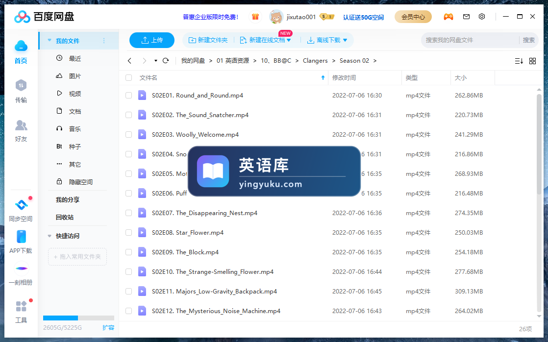Click the 搜索 search button
Screen dimensions: 548x342
tap(528, 40)
